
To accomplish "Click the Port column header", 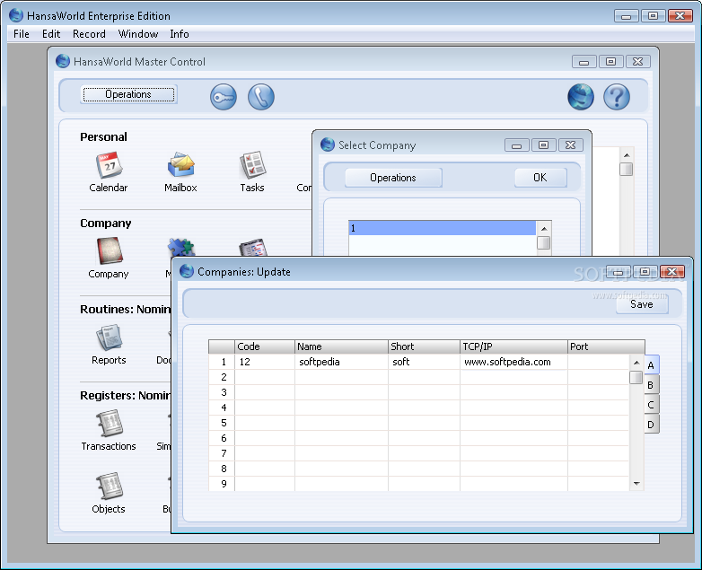I will coord(606,346).
